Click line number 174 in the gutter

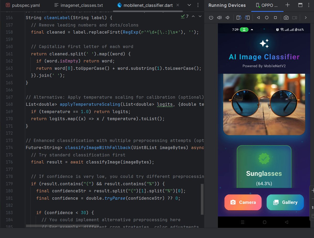click(x=9, y=147)
